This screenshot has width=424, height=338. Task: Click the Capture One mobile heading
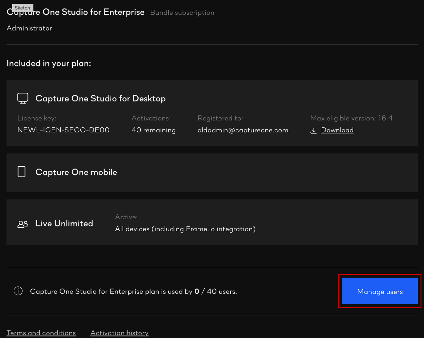coord(76,172)
